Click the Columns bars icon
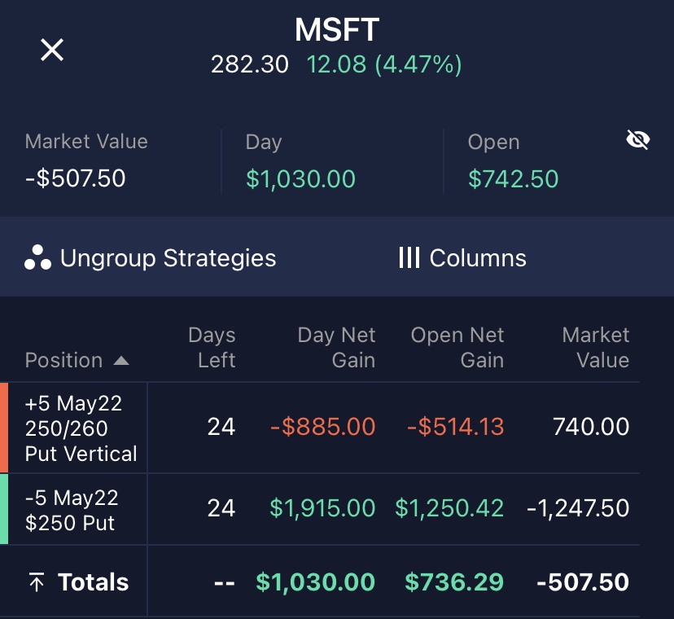This screenshot has width=674, height=619. click(x=409, y=258)
